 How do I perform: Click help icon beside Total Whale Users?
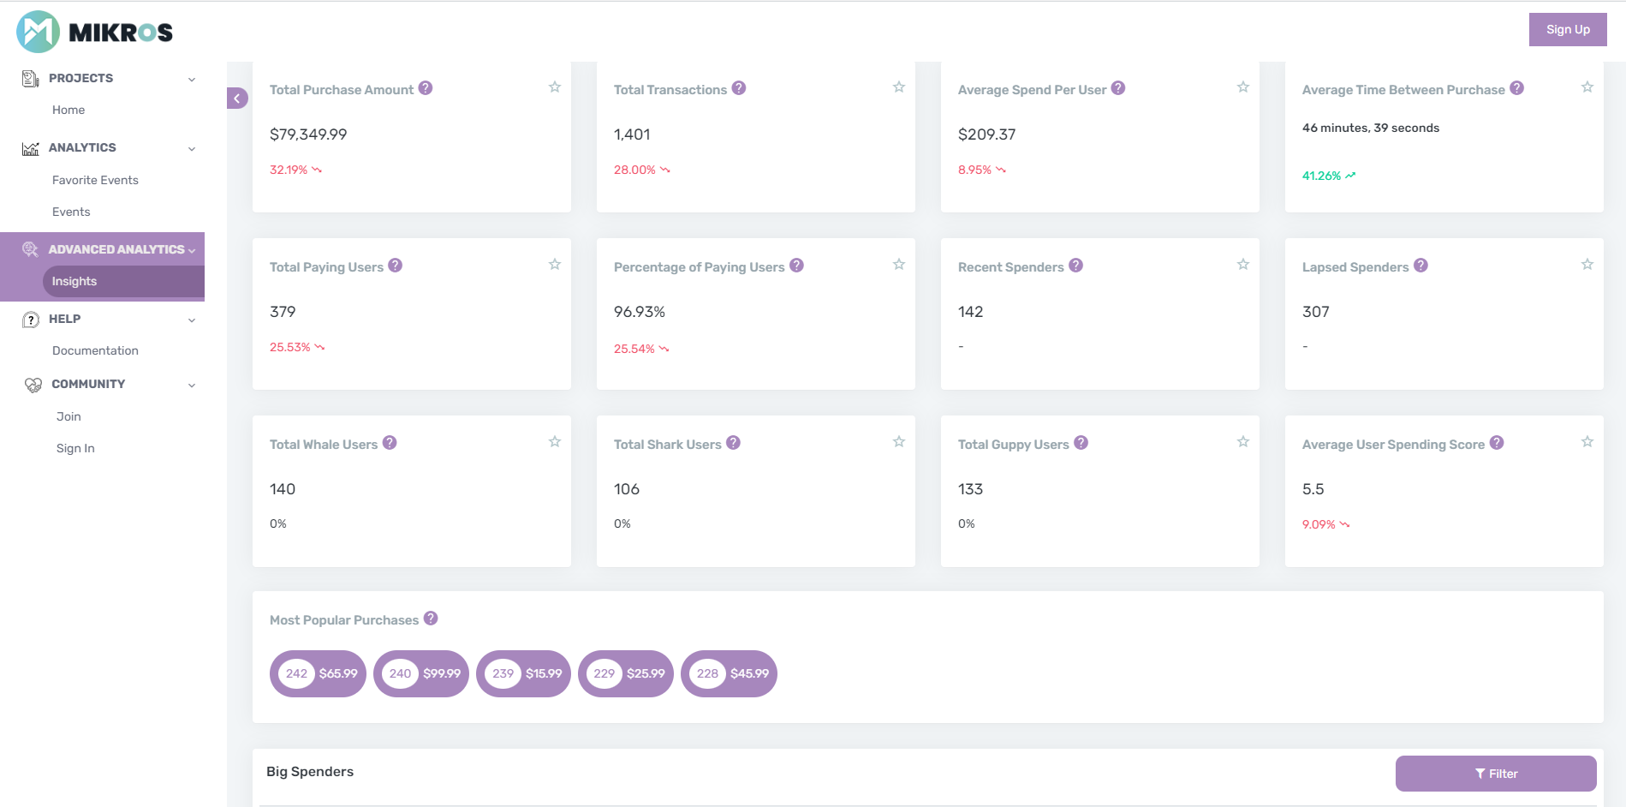[390, 443]
